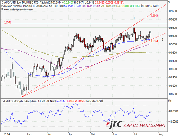
Task: Click the trendline marker labeled 1
Action: (134, 18)
